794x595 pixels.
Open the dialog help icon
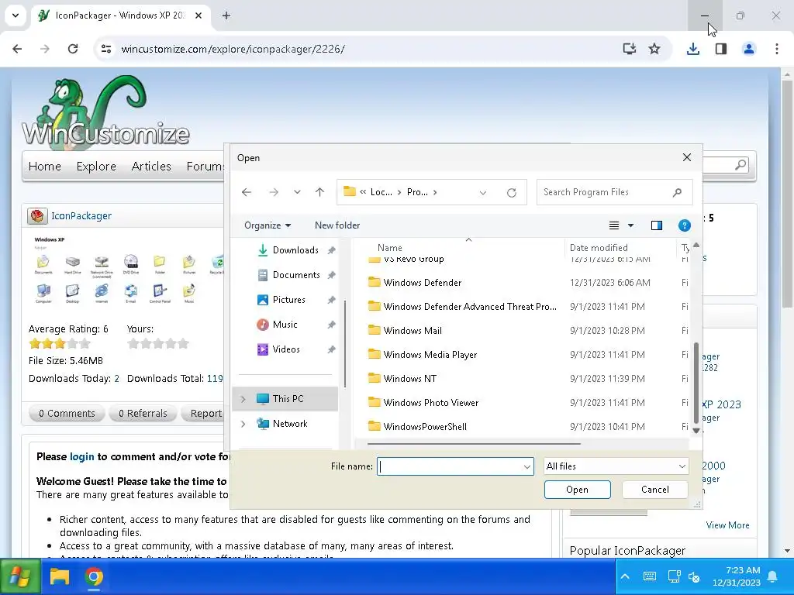[684, 225]
